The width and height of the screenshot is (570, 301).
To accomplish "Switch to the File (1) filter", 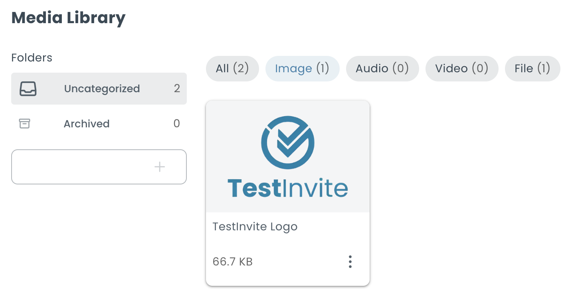I will [x=532, y=69].
